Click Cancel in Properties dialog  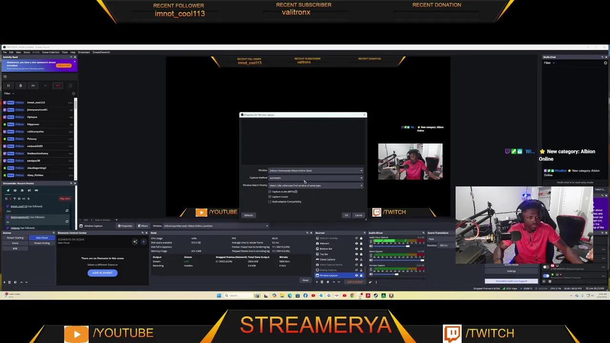click(x=358, y=215)
